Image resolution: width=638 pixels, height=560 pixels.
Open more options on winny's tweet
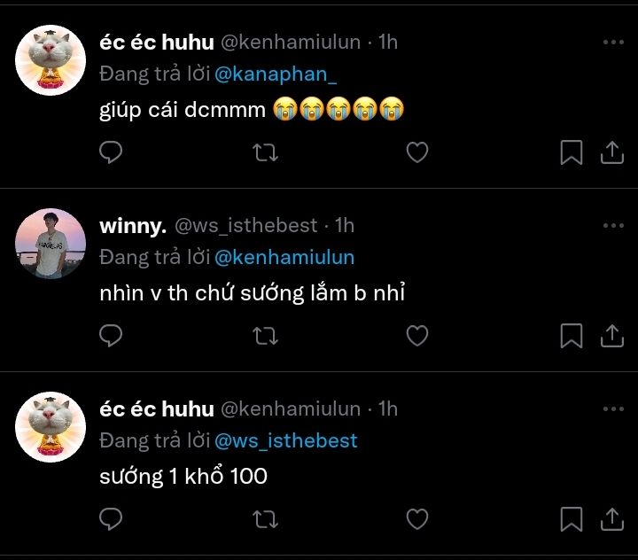click(x=613, y=226)
